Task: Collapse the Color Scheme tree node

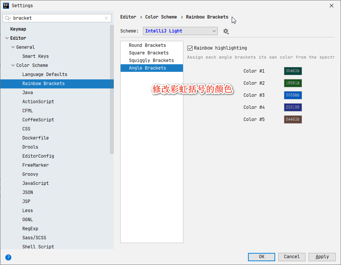Action: coord(13,65)
